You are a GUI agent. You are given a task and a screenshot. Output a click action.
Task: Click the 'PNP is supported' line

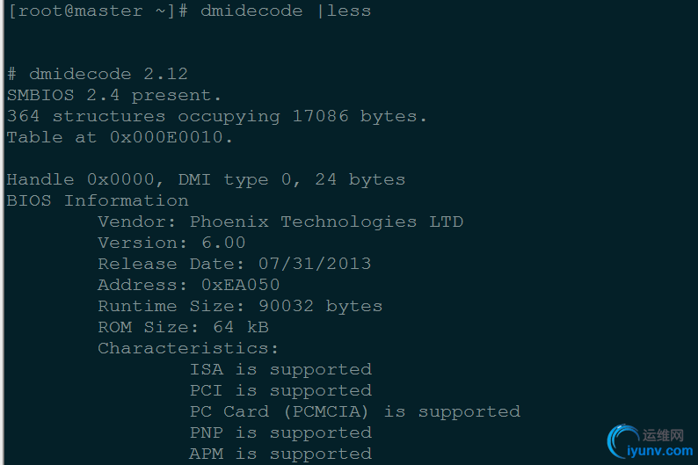coord(281,432)
